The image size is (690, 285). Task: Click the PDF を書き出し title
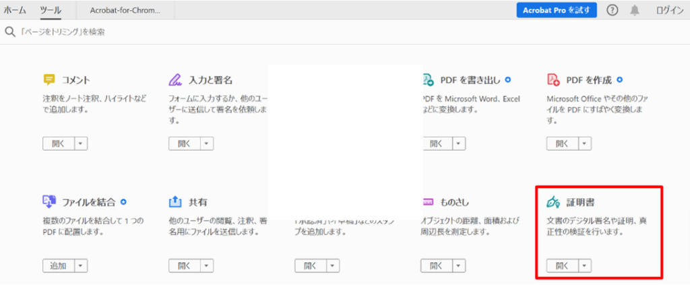470,80
